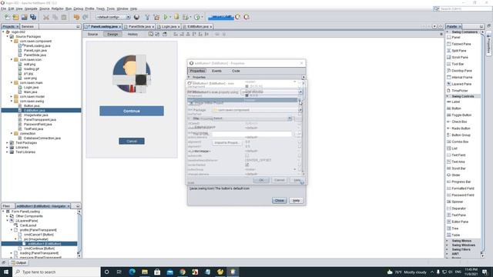This screenshot has height=277, width=493.
Task: Switch editor to Design view
Action: 112,34
